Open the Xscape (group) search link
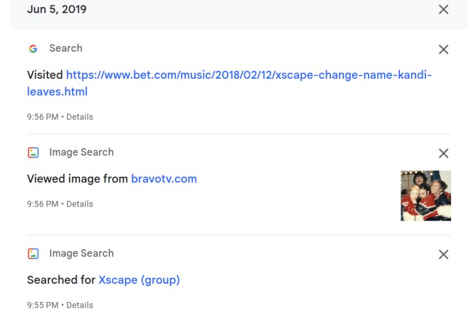The width and height of the screenshot is (472, 315). 139,280
